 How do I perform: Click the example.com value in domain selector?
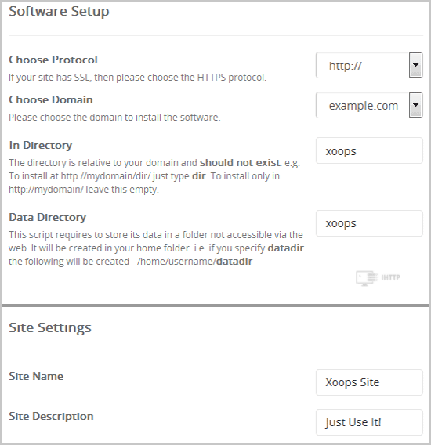364,106
